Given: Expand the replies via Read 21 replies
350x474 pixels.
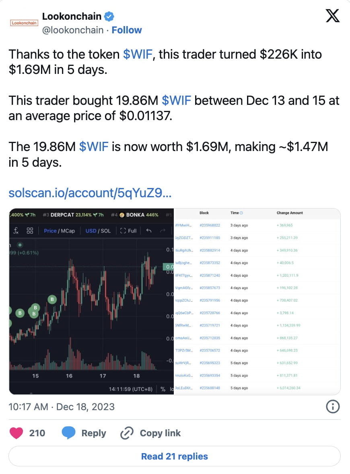Looking at the screenshot, I should (175, 456).
